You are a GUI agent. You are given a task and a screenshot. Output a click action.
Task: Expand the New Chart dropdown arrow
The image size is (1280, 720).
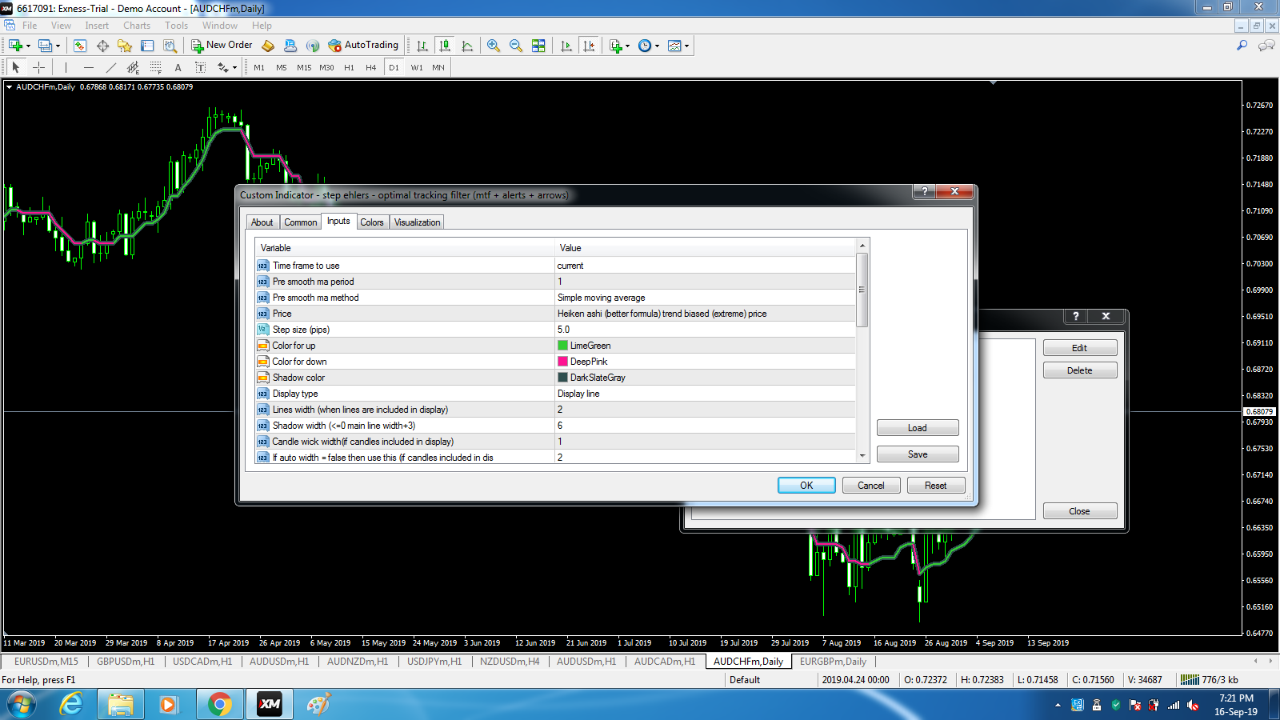click(x=28, y=46)
